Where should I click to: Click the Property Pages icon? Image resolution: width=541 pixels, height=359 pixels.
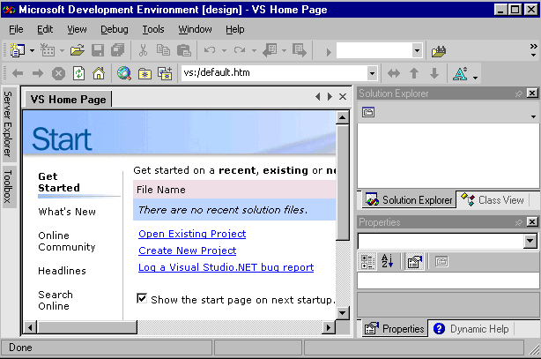[x=441, y=262]
